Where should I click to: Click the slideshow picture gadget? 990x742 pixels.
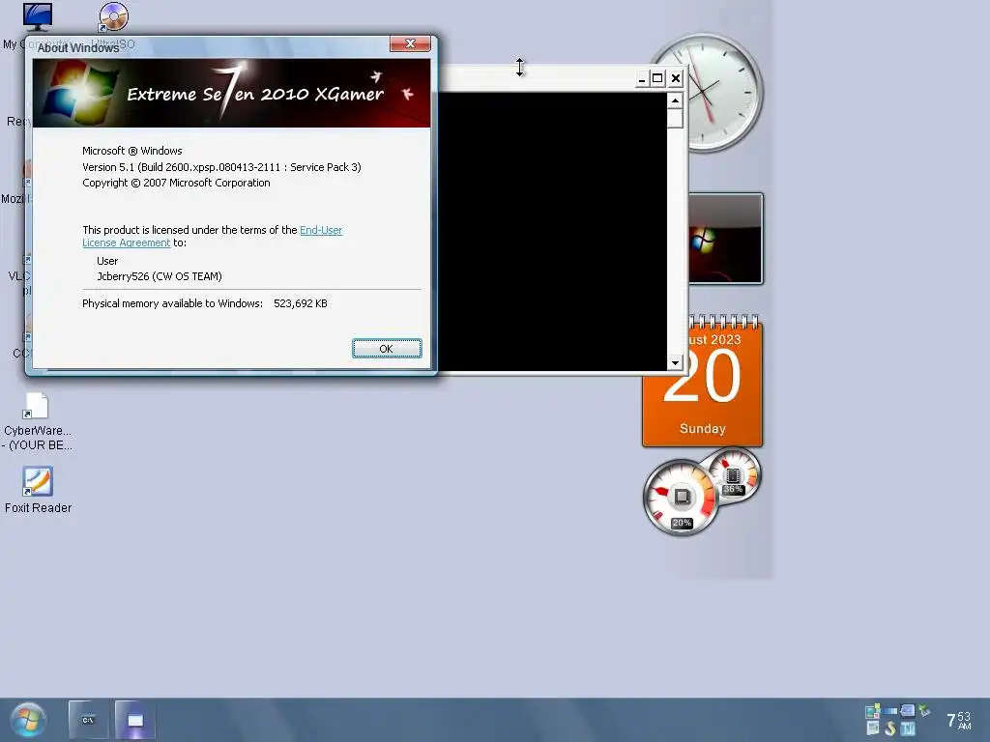pyautogui.click(x=725, y=240)
